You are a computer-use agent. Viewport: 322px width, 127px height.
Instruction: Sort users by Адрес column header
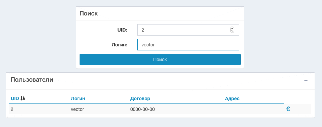pyautogui.click(x=232, y=98)
